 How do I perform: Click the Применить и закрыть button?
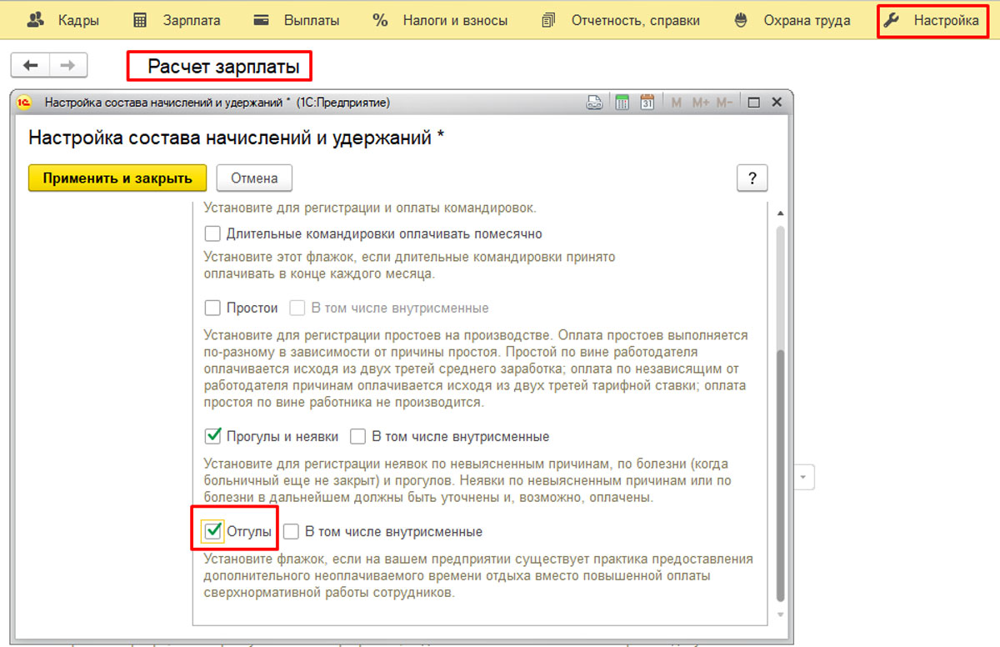pyautogui.click(x=117, y=178)
